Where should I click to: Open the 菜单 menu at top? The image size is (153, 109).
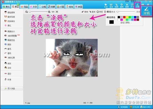[x=127, y=1]
